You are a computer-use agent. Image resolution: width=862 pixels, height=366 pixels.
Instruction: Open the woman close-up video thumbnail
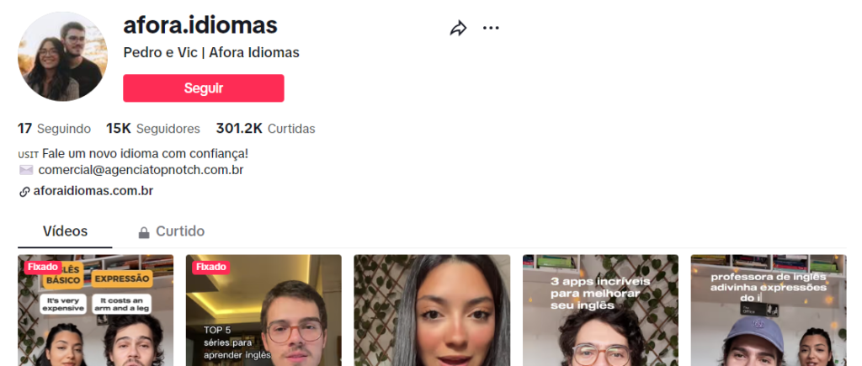[432, 310]
